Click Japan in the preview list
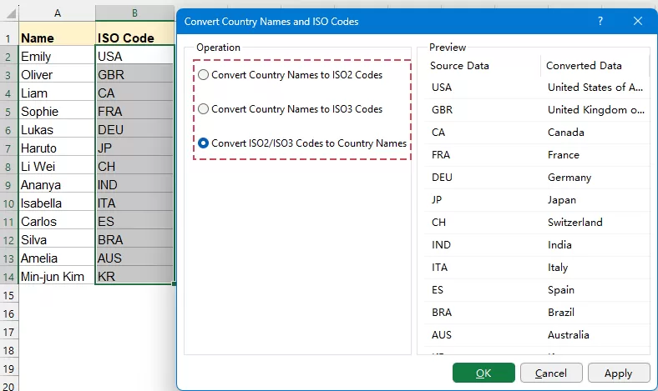This screenshot has width=658, height=391. click(x=561, y=200)
